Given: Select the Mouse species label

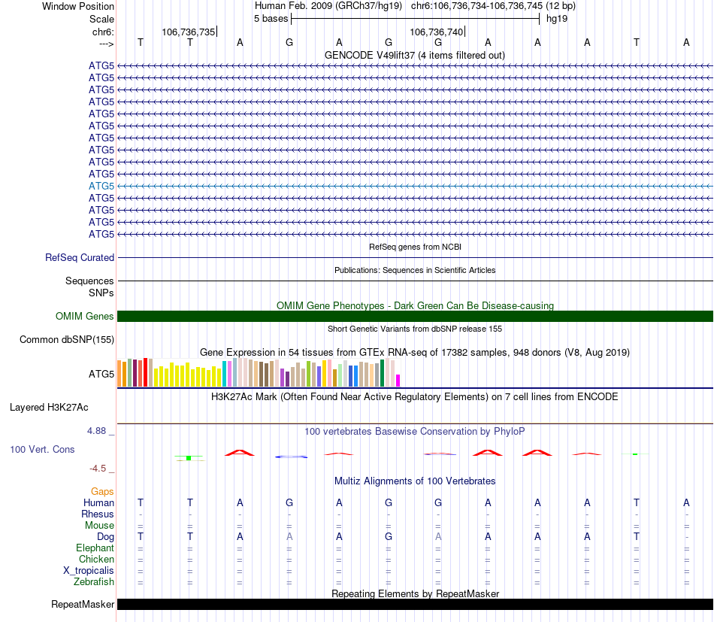Looking at the screenshot, I should (99, 526).
